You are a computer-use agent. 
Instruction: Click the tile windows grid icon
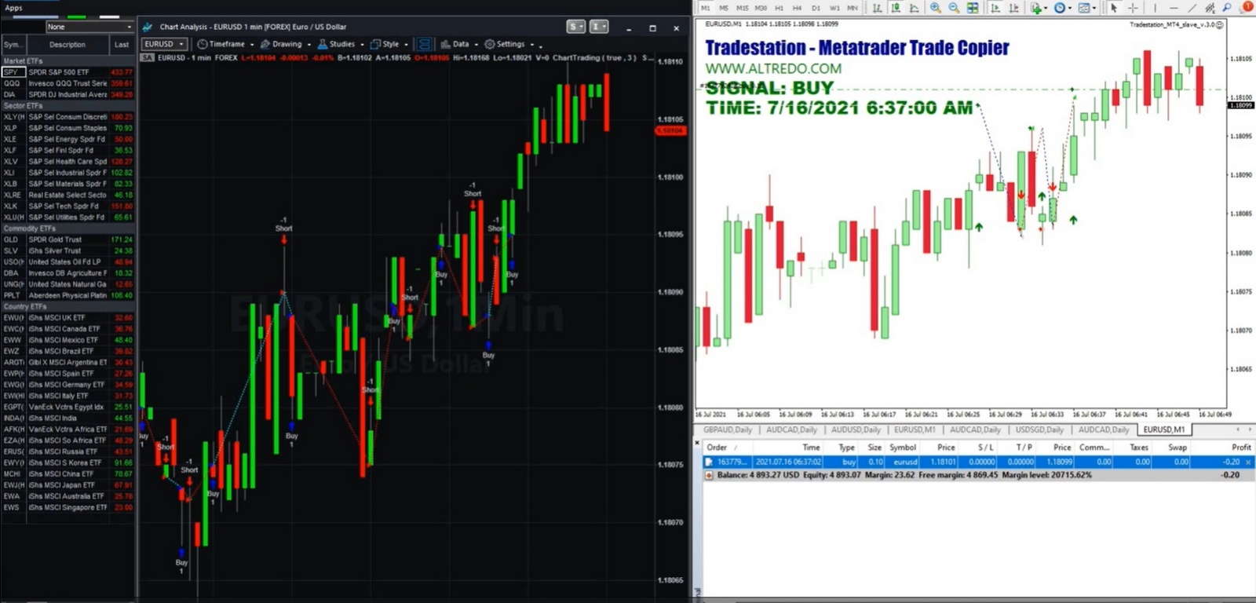click(973, 8)
